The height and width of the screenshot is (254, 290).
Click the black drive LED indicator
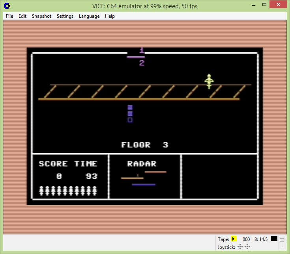[x=274, y=239]
